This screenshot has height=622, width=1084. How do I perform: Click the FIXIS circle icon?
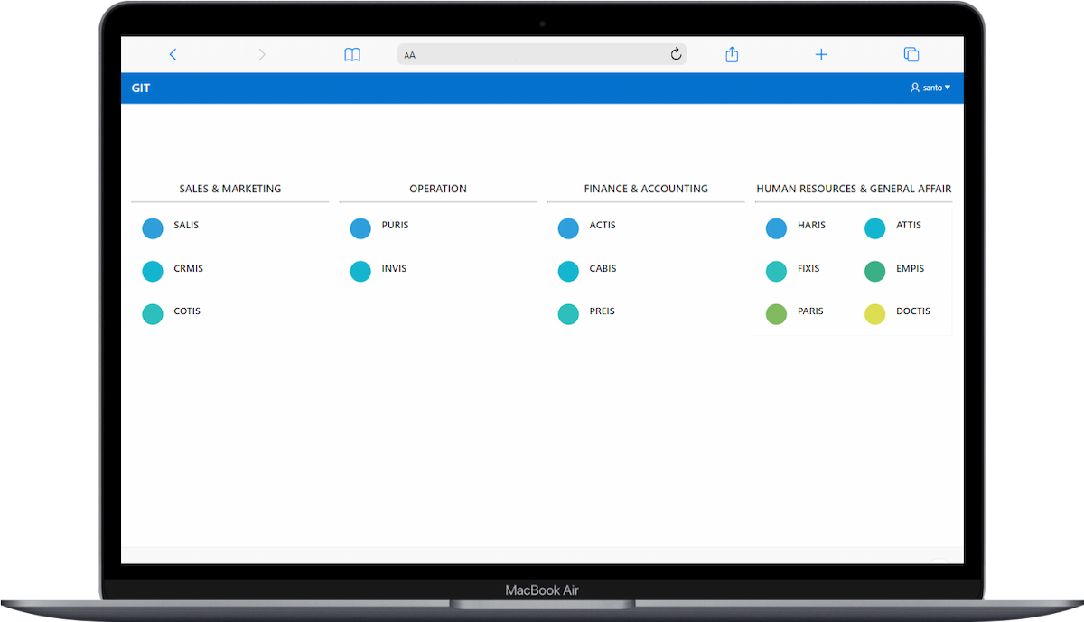click(776, 271)
